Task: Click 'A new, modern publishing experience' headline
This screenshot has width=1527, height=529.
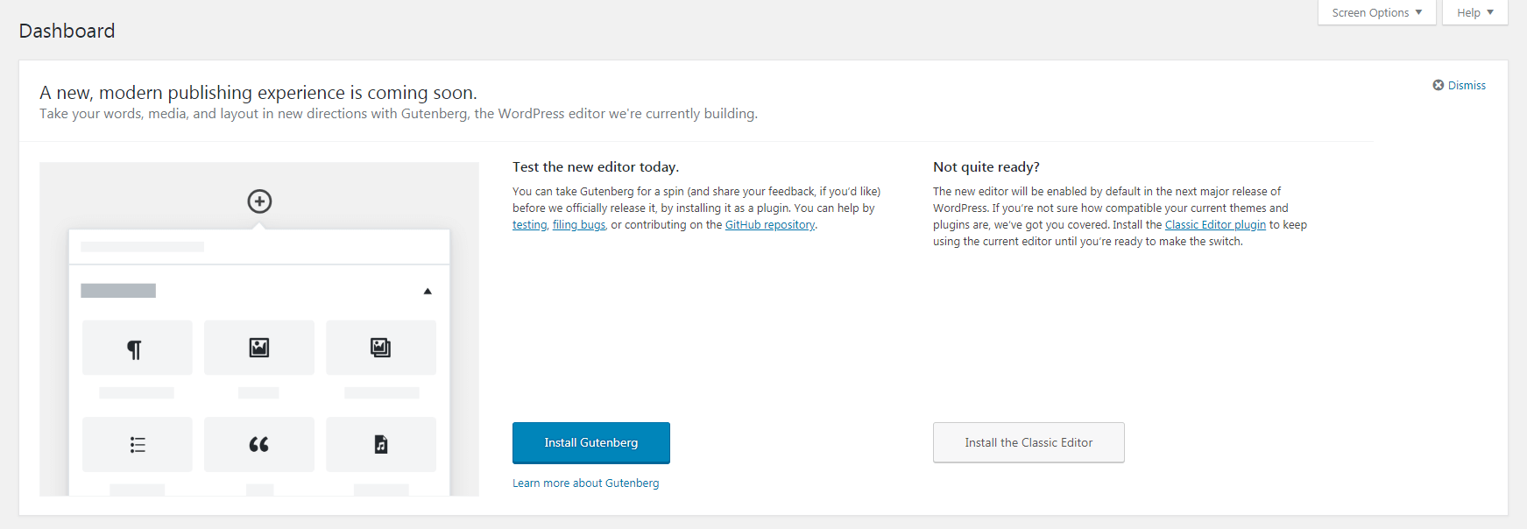Action: 258,93
